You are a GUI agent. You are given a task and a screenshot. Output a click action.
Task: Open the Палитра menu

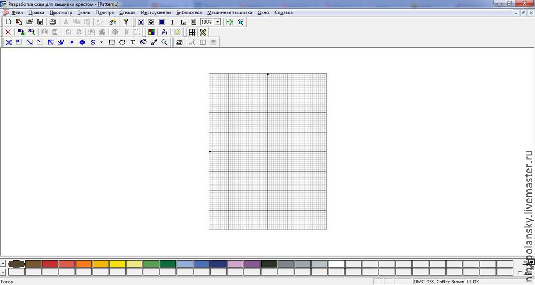pos(105,13)
